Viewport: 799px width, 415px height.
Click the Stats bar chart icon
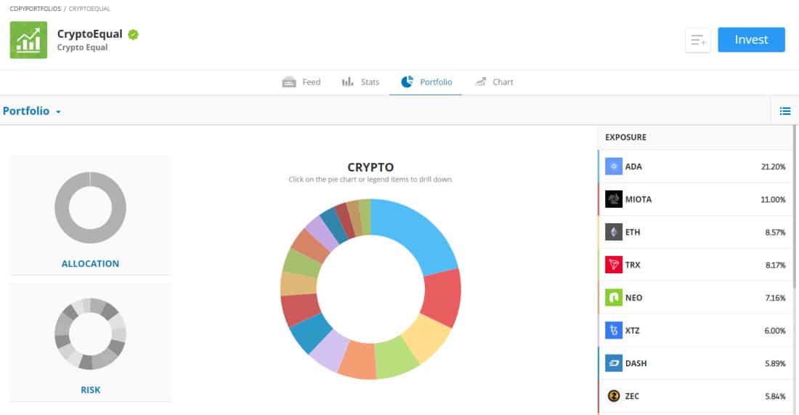347,81
